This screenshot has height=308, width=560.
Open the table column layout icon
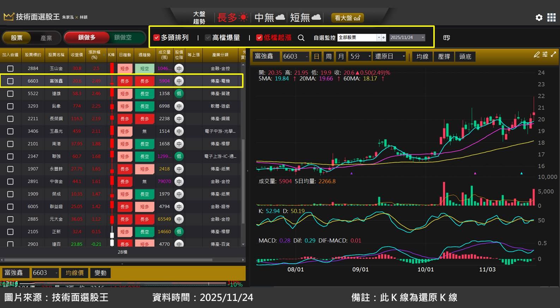coord(446,38)
